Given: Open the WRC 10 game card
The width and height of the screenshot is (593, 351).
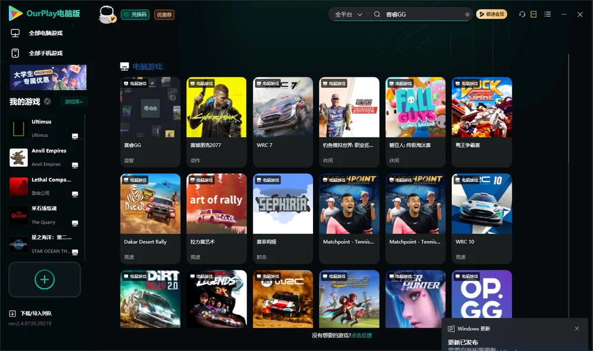Looking at the screenshot, I should 482,219.
